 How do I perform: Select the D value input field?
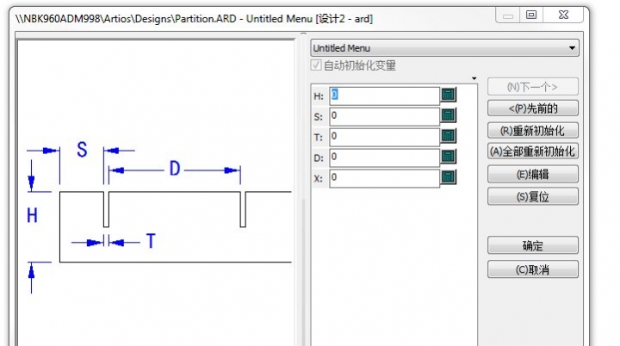click(x=384, y=157)
